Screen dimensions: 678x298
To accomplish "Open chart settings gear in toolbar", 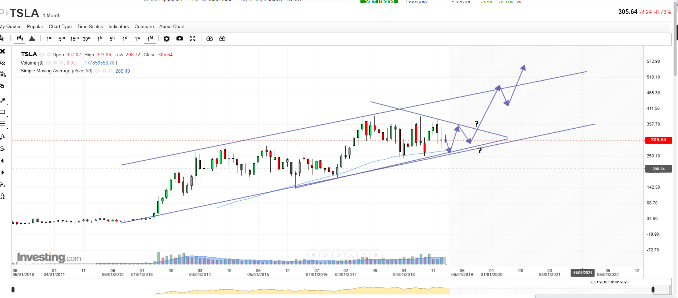I will point(166,38).
